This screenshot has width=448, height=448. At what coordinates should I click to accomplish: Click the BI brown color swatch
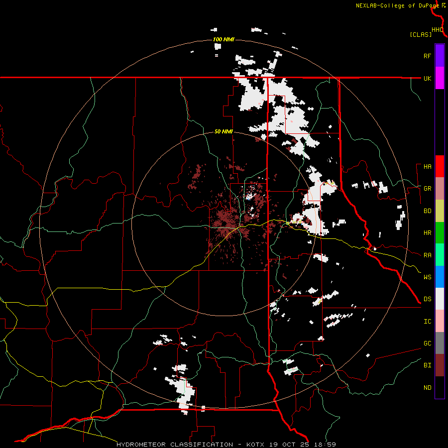click(440, 365)
